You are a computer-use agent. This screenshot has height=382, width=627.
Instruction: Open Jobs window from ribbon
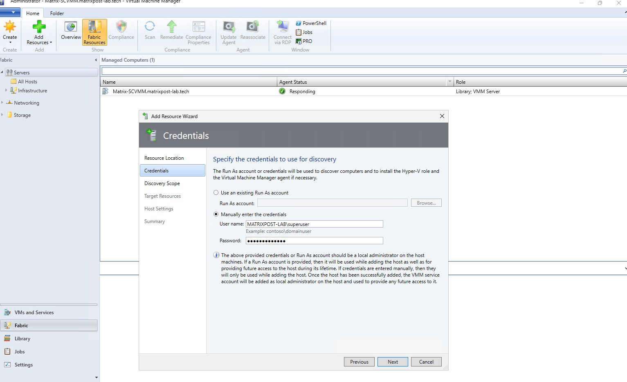(304, 32)
